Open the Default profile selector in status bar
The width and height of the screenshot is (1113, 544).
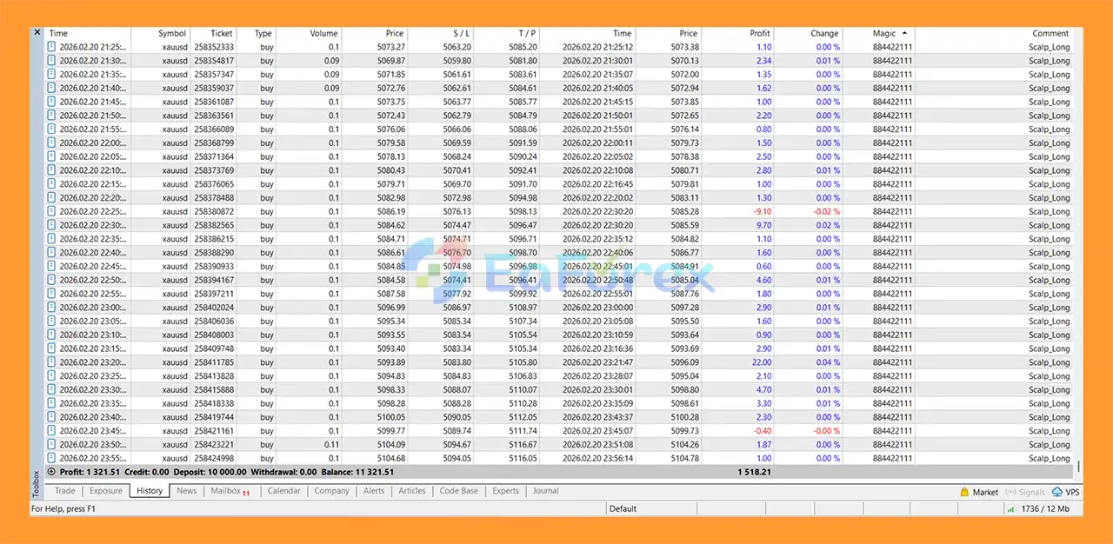pyautogui.click(x=623, y=509)
